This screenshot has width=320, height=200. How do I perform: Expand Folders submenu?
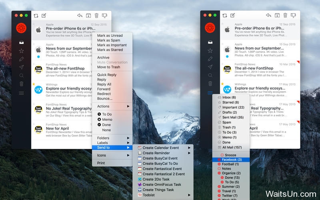point(112,138)
